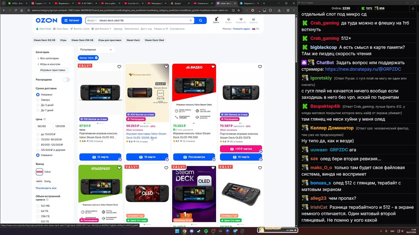Favorite the Эльдорадо Steam Deck card
419x235 pixels.
pos(119,168)
